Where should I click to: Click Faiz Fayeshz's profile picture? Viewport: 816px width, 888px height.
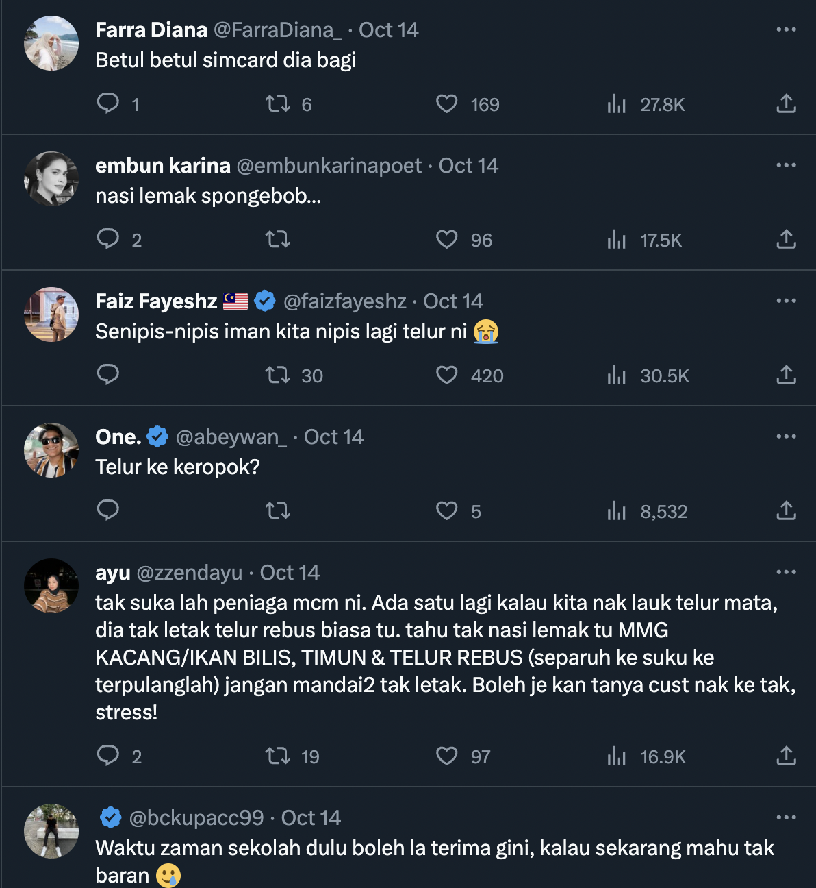point(51,314)
